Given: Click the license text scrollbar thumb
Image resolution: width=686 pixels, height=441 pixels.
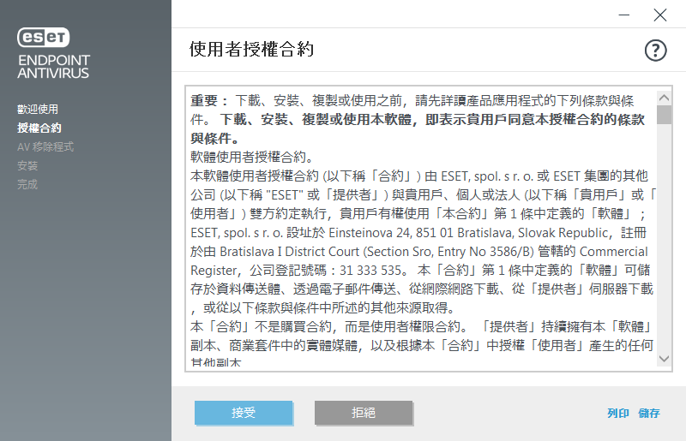Looking at the screenshot, I should pyautogui.click(x=664, y=115).
